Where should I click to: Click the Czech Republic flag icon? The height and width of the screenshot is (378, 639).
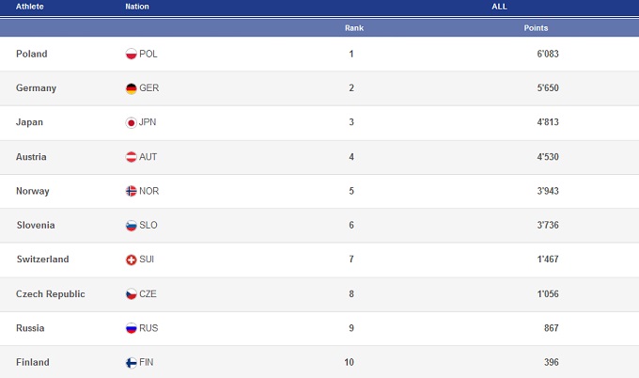(132, 294)
